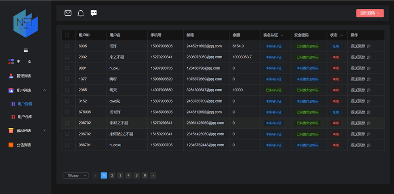Screen dimensions: 394x194
Task: Select current page 1 button
Action: pyautogui.click(x=104, y=175)
